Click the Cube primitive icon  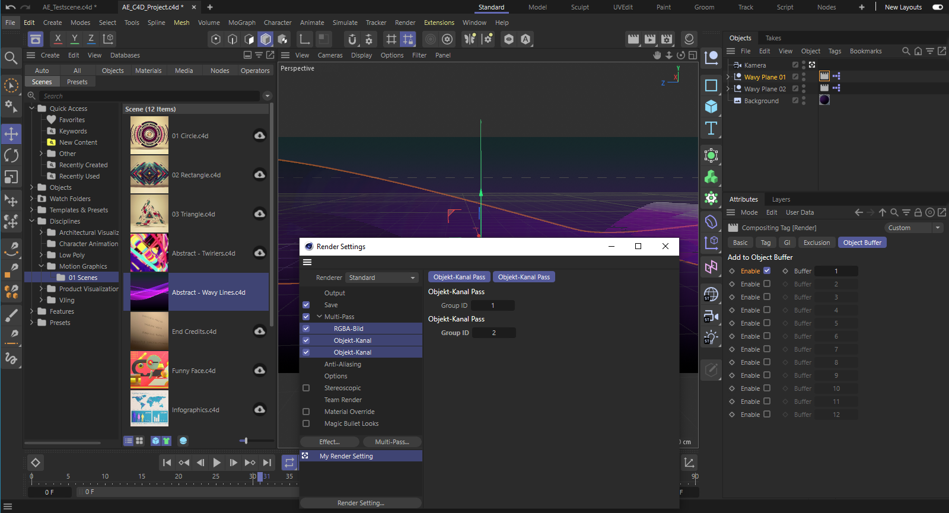coord(711,107)
